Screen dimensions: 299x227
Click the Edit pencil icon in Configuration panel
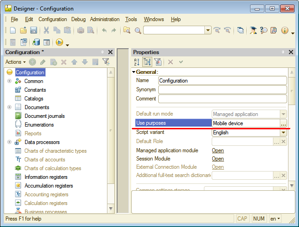pyautogui.click(x=43, y=62)
